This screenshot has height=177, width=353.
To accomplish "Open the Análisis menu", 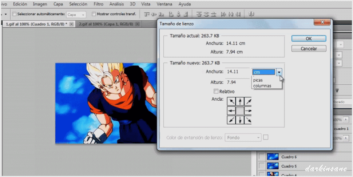I will tap(117, 4).
